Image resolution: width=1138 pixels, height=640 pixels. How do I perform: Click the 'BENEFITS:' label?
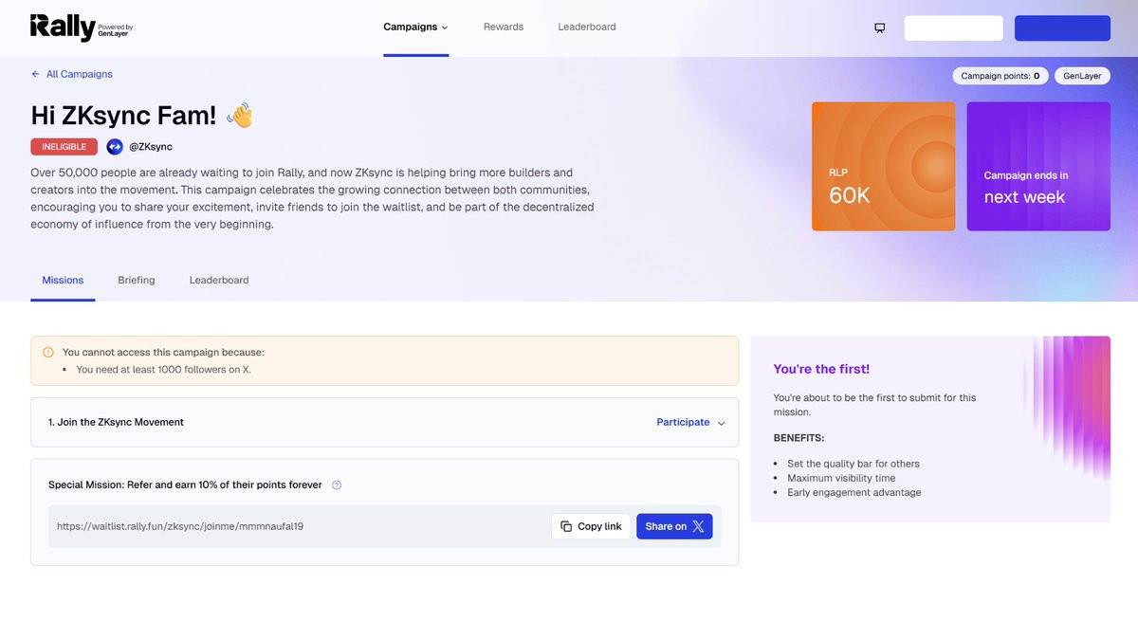(x=798, y=438)
